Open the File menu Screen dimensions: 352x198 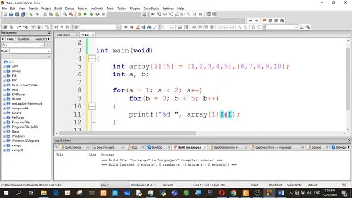click(4, 8)
